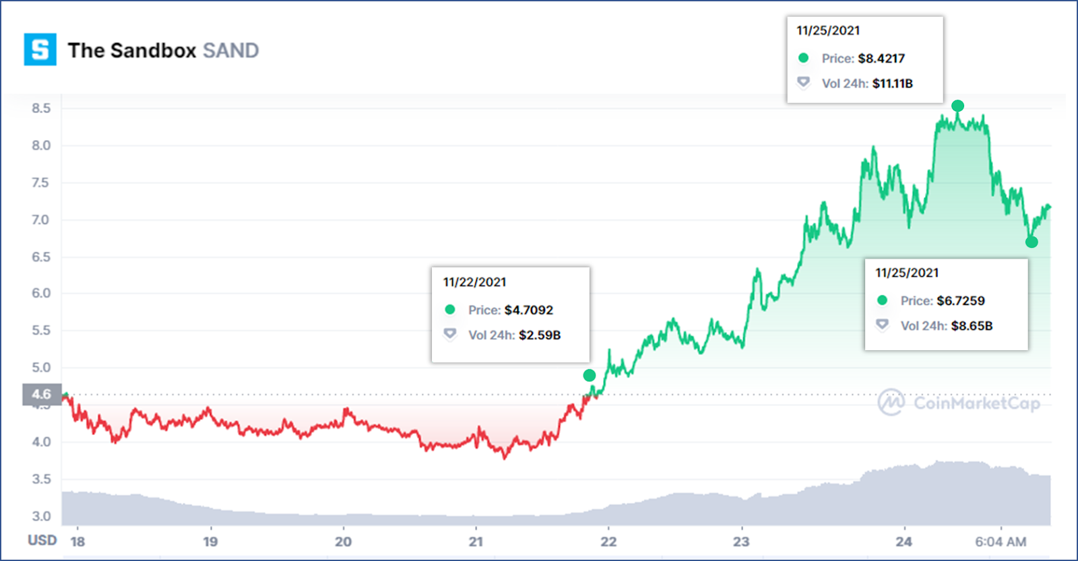Click the x-axis date label 24
Image resolution: width=1078 pixels, height=561 pixels.
(x=903, y=541)
